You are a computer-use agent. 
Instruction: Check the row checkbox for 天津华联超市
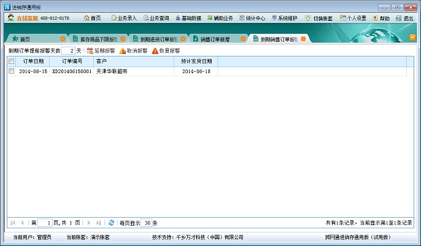[11, 71]
